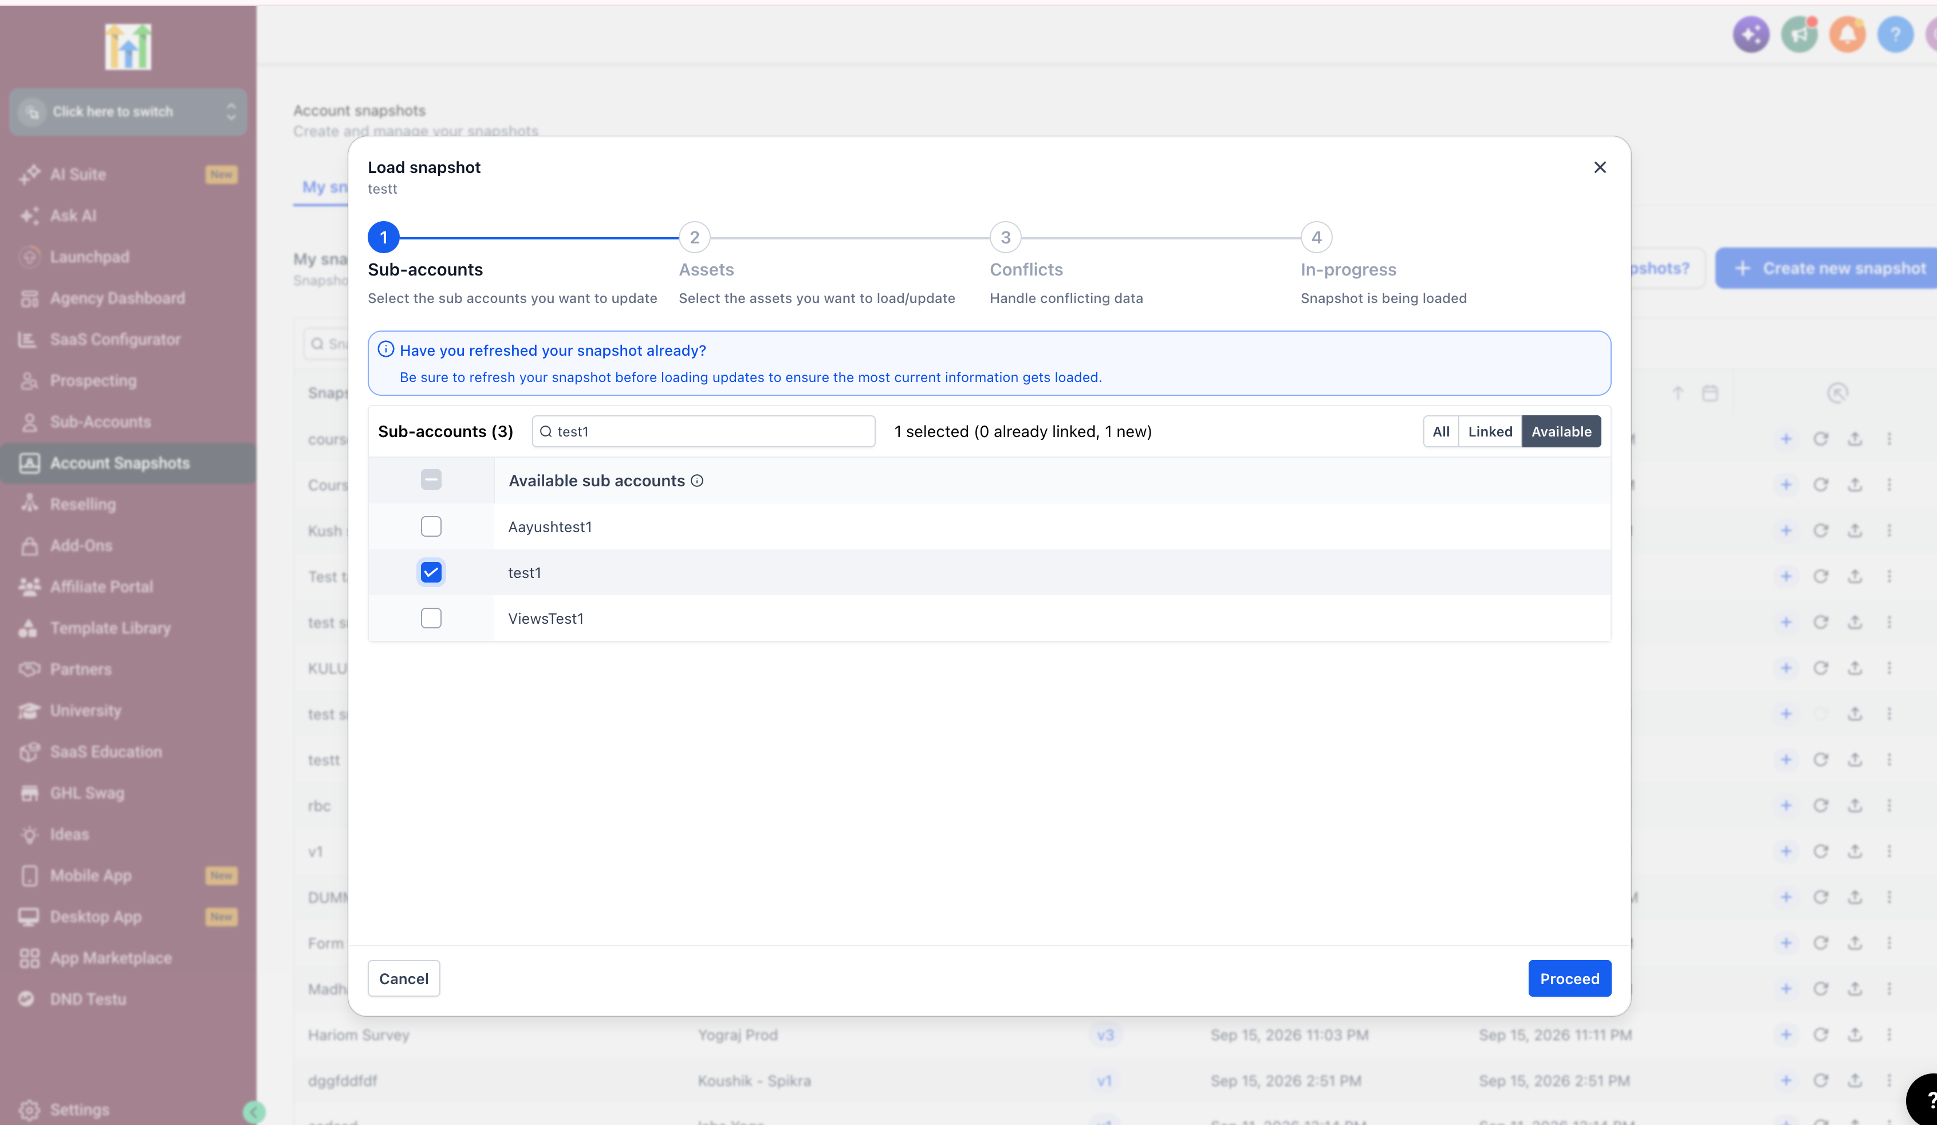The image size is (1937, 1125).
Task: Click step 4 In-progress circle
Action: click(1316, 238)
